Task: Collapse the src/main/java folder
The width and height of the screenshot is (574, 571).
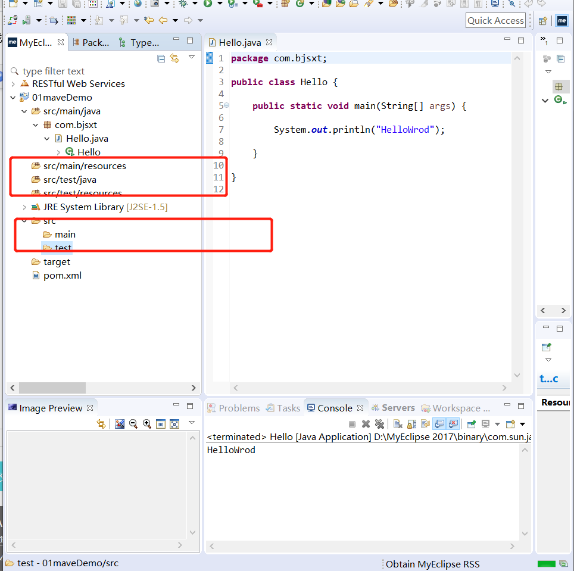Action: [x=24, y=111]
